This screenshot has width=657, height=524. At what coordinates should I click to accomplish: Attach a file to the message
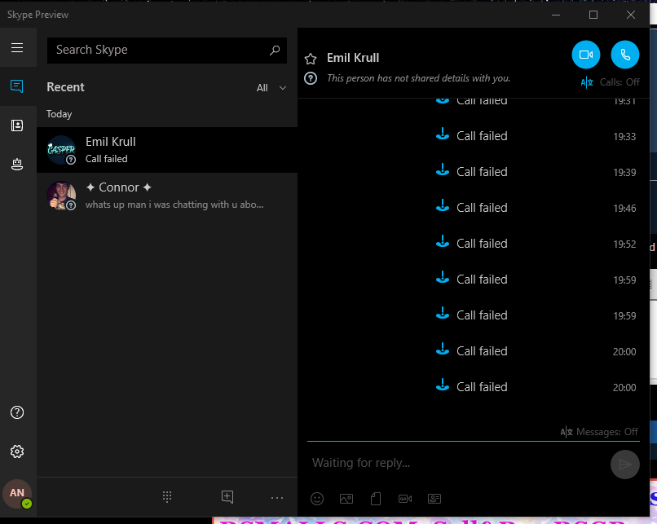coord(376,499)
